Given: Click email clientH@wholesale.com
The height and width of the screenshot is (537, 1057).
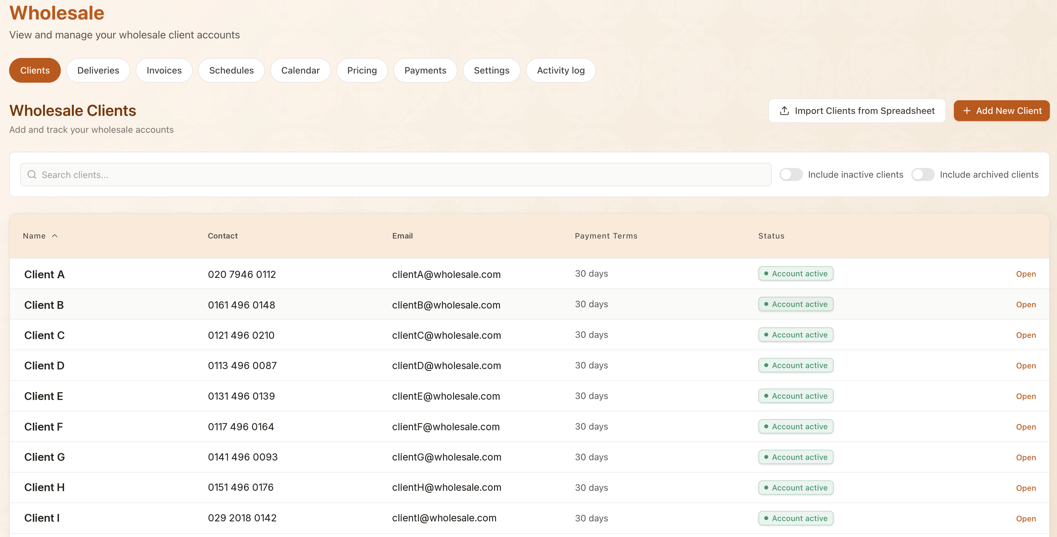Looking at the screenshot, I should click(x=447, y=488).
